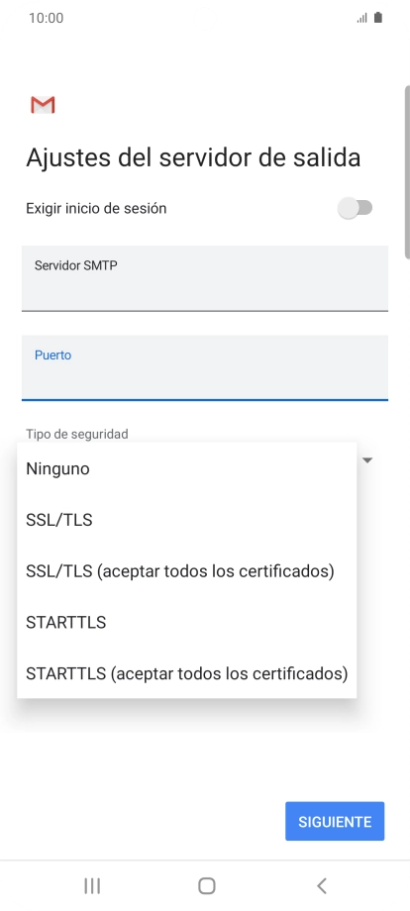410x911 pixels.
Task: Tap the Ajustes del servidor de salida heading
Action: point(193,157)
